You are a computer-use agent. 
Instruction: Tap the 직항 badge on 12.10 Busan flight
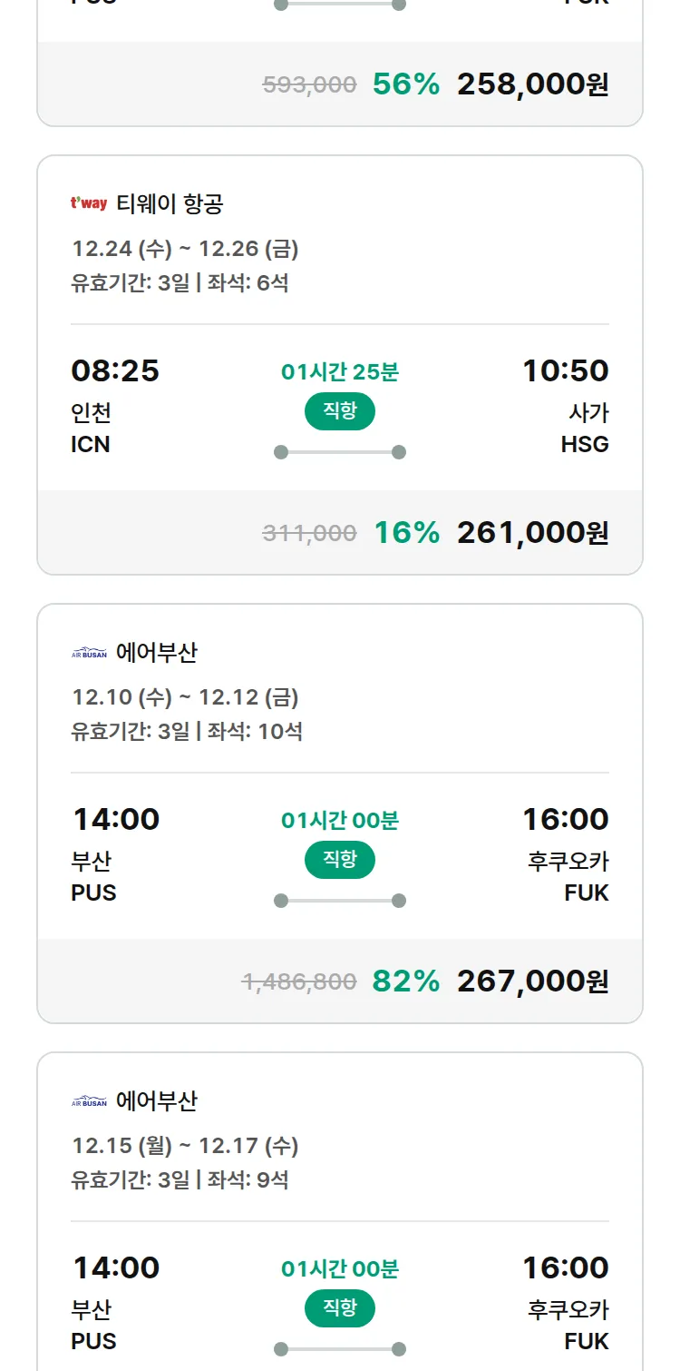click(x=340, y=860)
